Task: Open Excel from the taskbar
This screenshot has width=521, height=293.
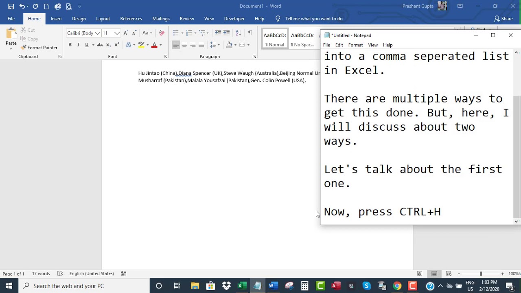Action: click(x=242, y=286)
